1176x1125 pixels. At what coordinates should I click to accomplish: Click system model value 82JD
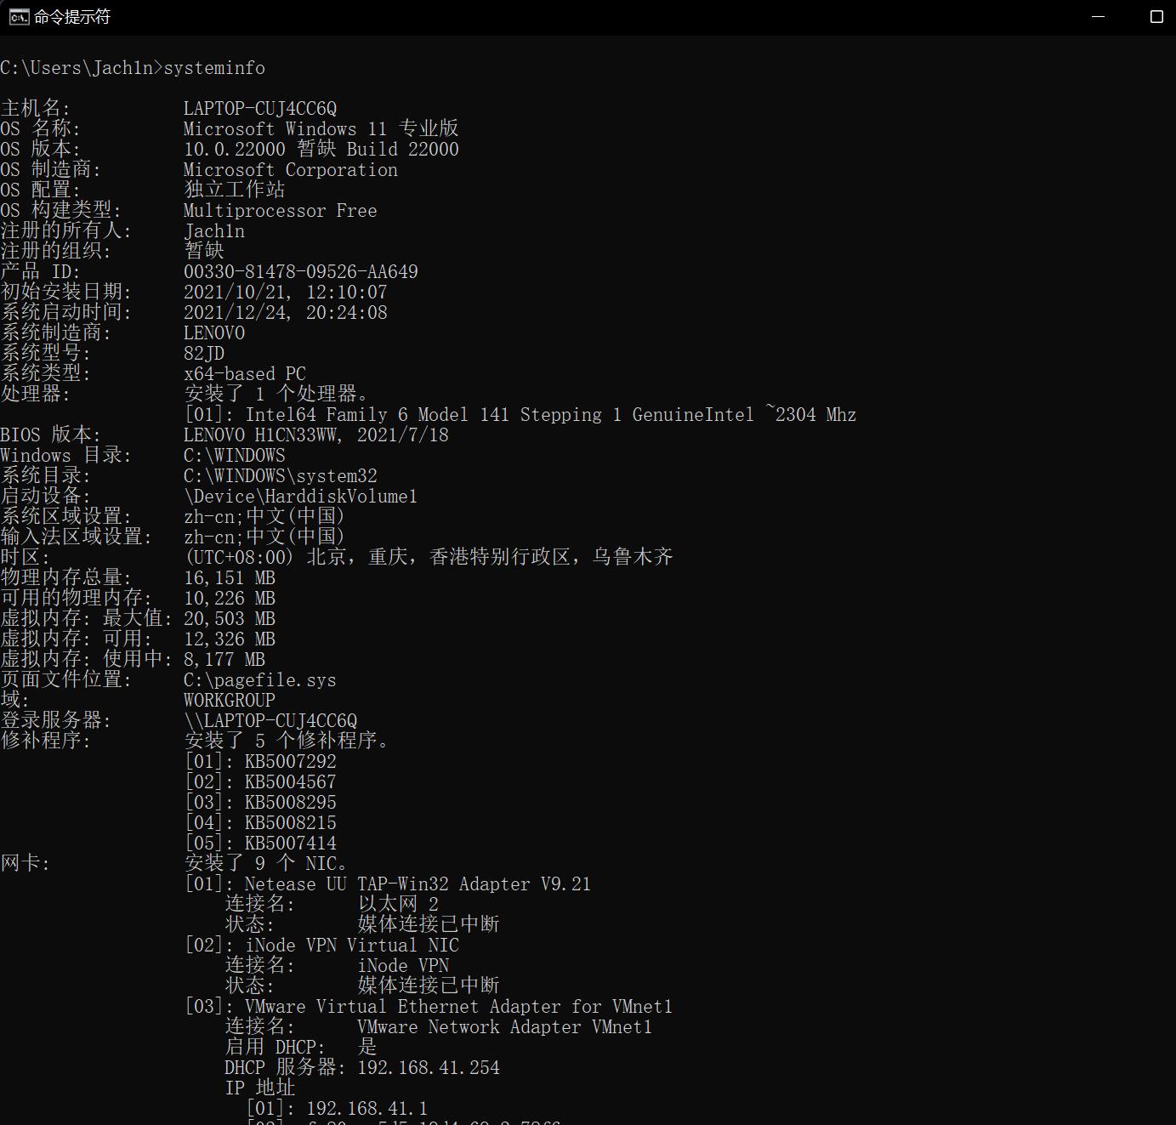(204, 354)
